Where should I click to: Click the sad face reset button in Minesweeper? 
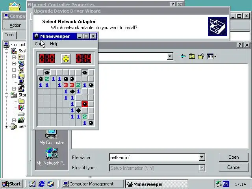(x=66, y=59)
